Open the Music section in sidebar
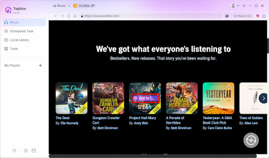 click(24, 22)
